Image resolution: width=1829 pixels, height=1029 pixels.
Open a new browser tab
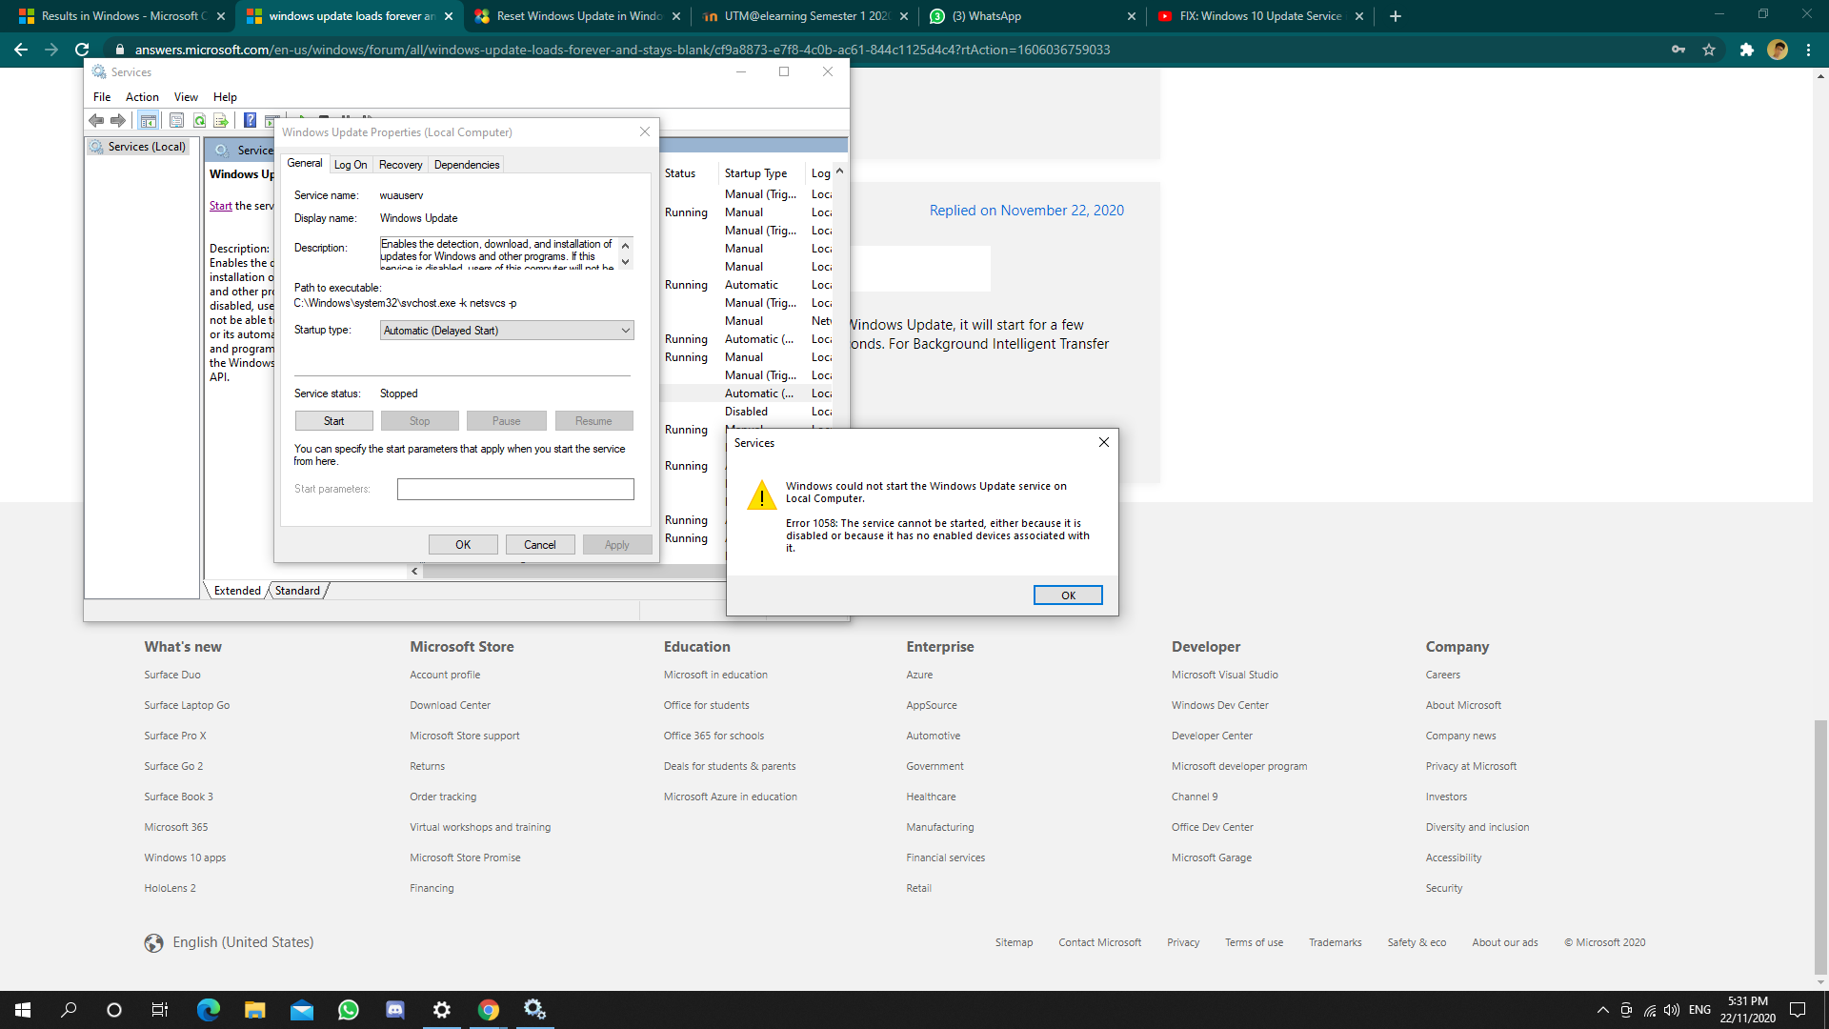coord(1396,16)
